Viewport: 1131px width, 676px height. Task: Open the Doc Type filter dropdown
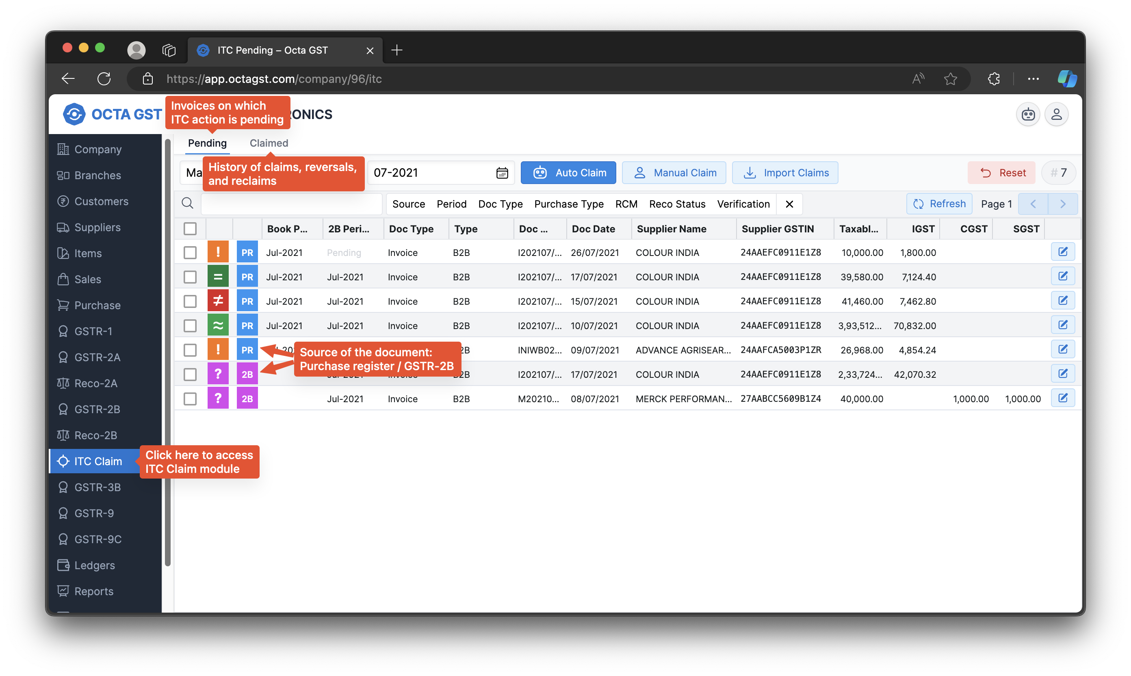point(500,204)
